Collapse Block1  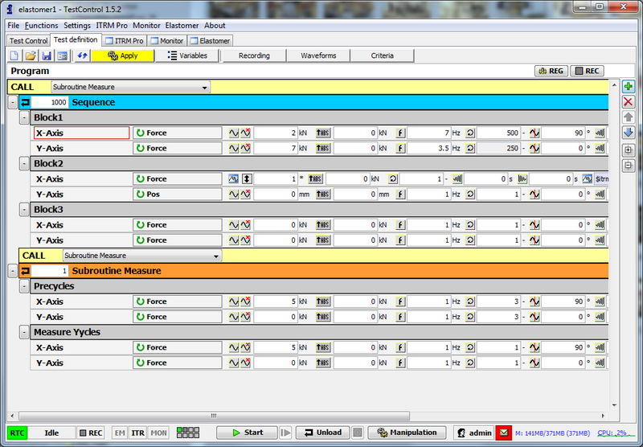tap(24, 117)
